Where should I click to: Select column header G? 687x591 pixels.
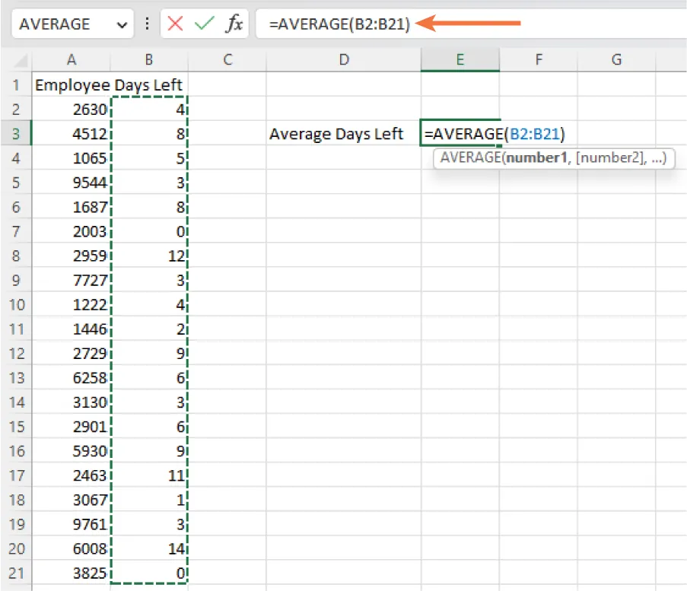point(616,59)
